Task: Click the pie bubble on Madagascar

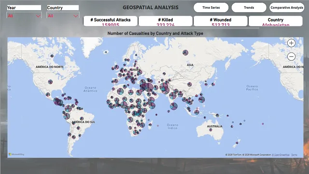Action: pos(150,125)
